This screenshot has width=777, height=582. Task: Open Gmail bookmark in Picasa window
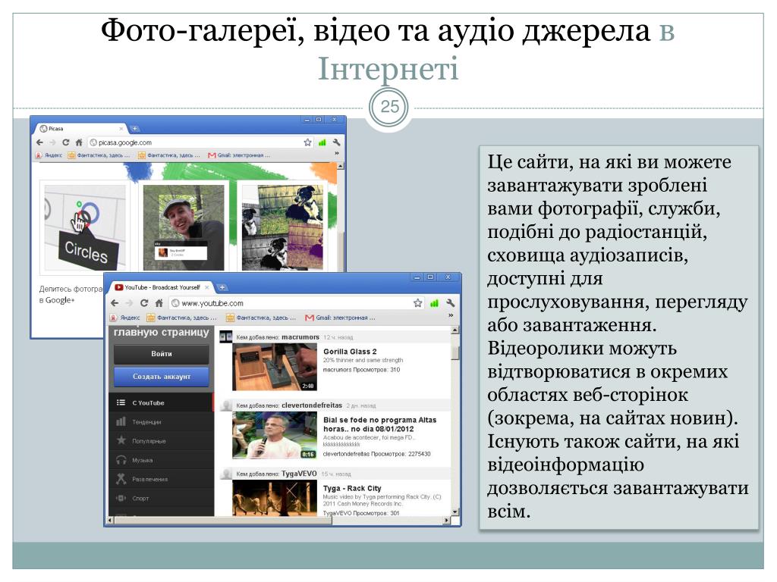coord(239,155)
